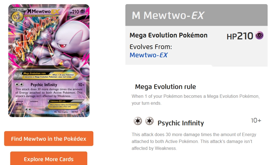Click the M Mewtwo-EX card thumbnail artwork

point(49,44)
